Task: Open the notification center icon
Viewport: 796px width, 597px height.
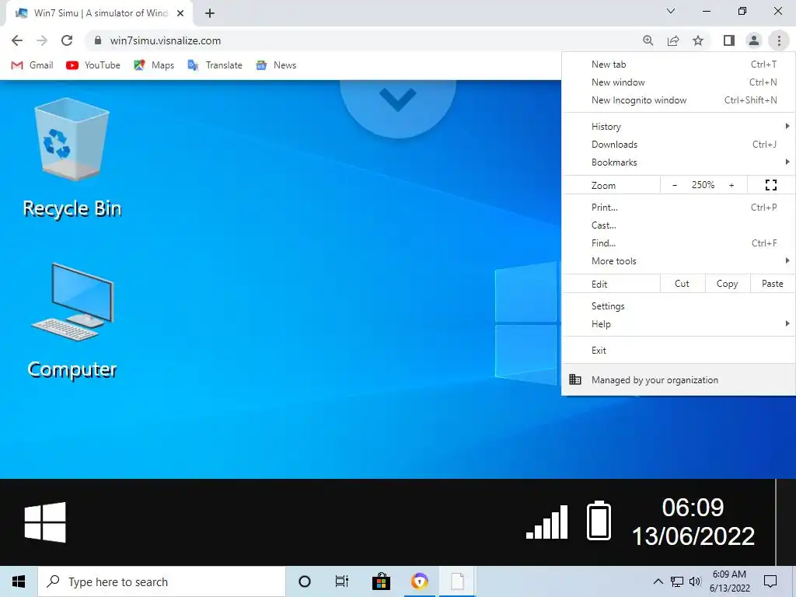Action: click(x=770, y=581)
